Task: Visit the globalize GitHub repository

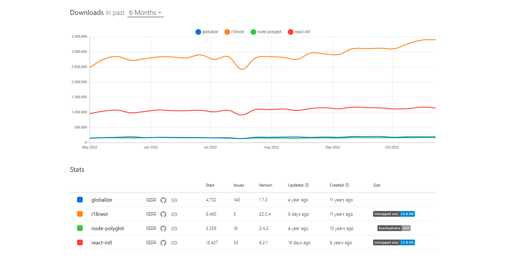Action: click(x=163, y=200)
